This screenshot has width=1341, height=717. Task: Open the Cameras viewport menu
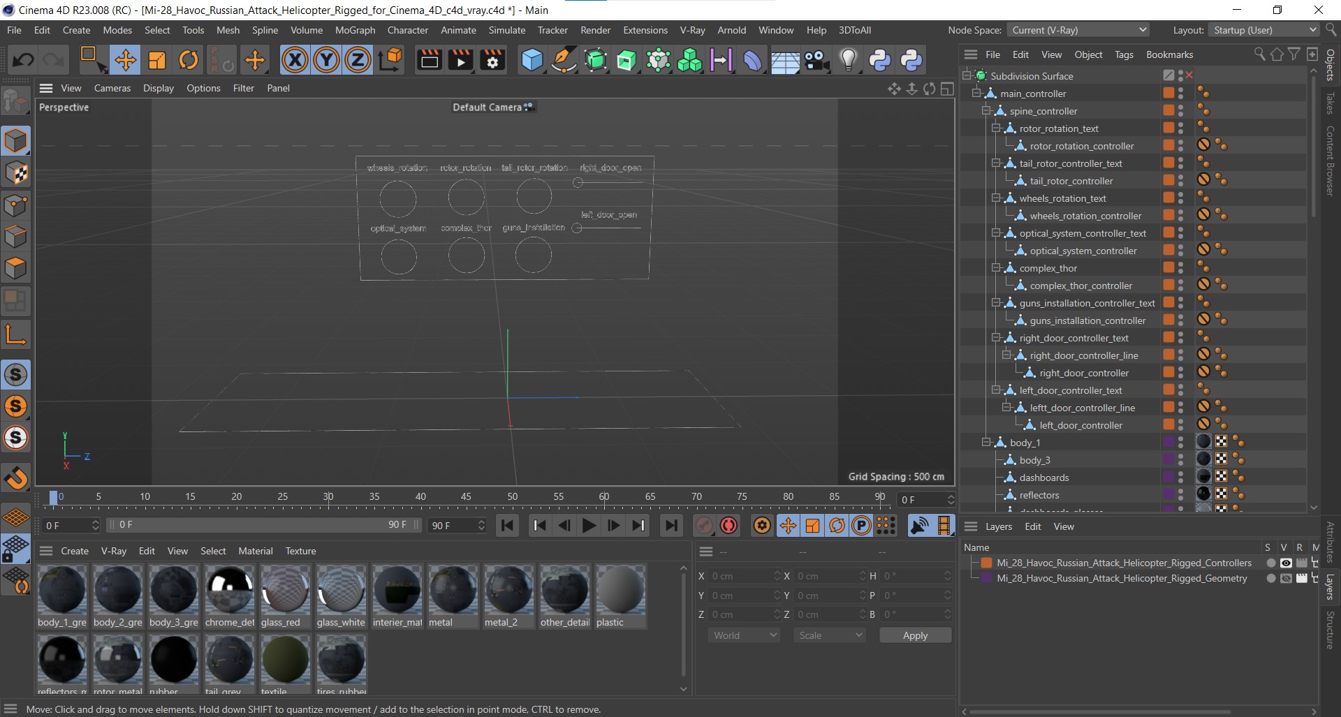tap(112, 88)
